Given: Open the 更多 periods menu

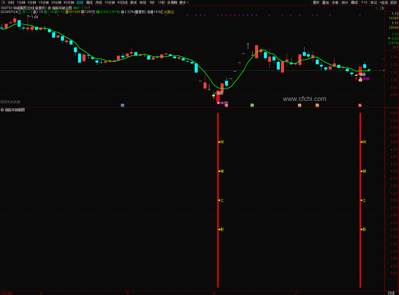Looking at the screenshot, I should point(184,2).
